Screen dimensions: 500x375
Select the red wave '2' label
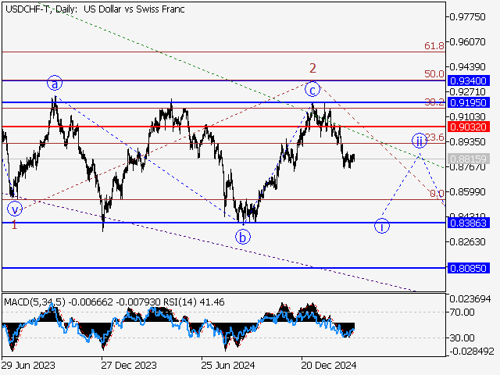tap(312, 68)
